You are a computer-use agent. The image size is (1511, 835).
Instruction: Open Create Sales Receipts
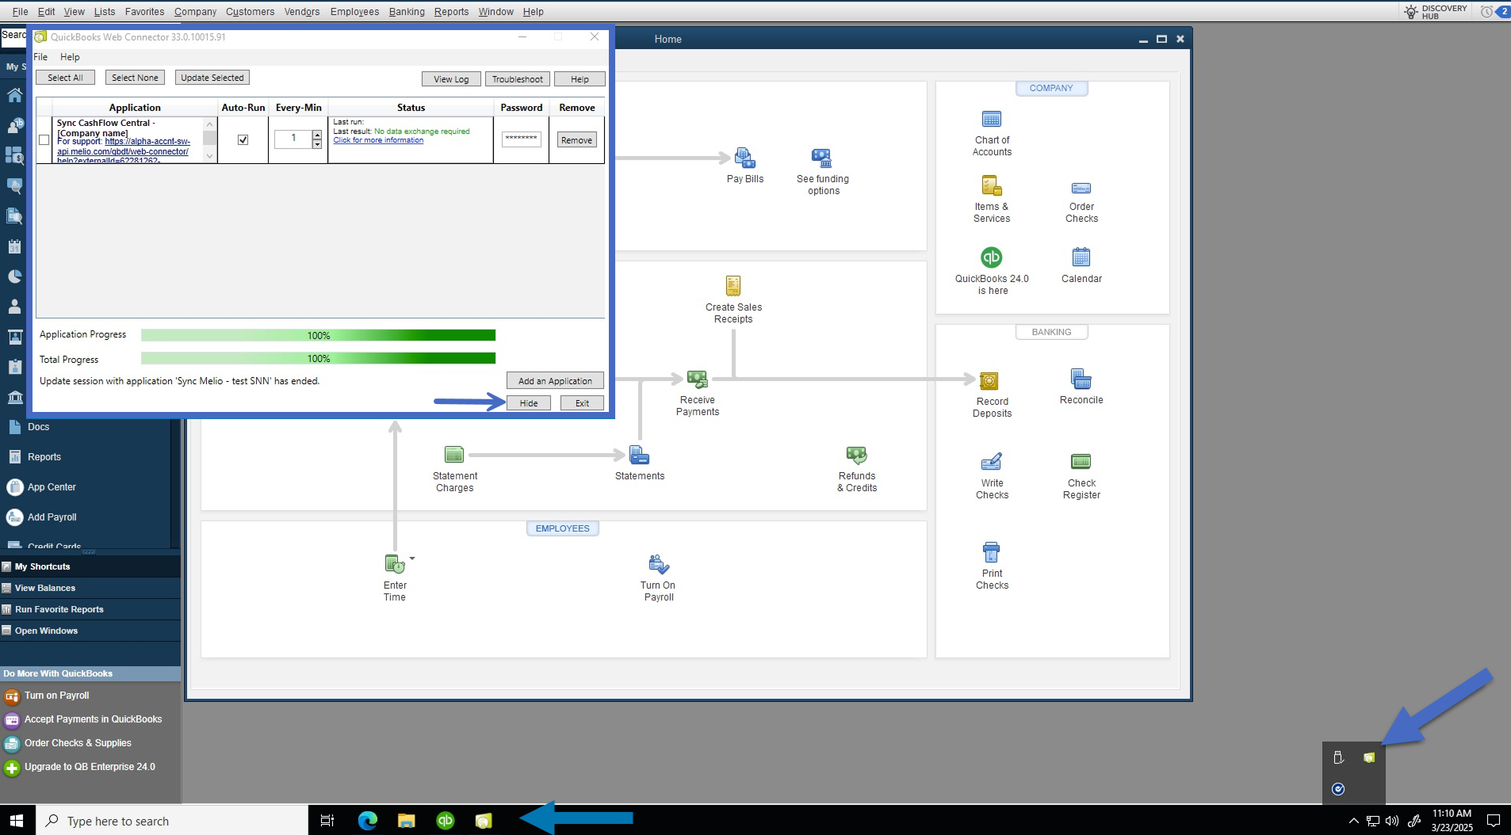733,286
